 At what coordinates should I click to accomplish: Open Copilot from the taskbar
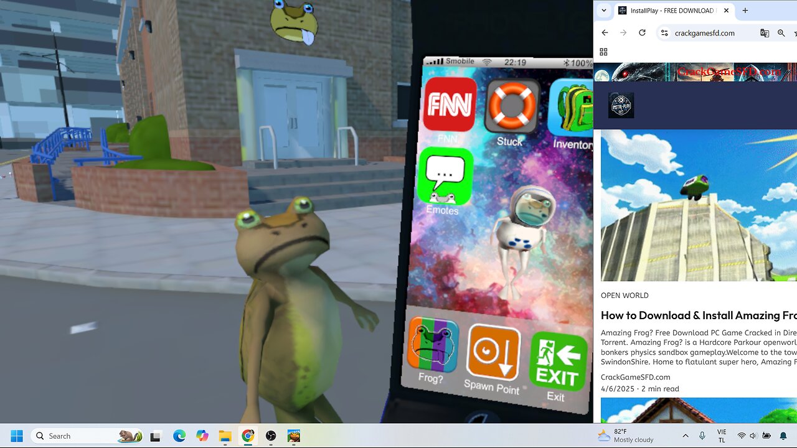pos(202,436)
